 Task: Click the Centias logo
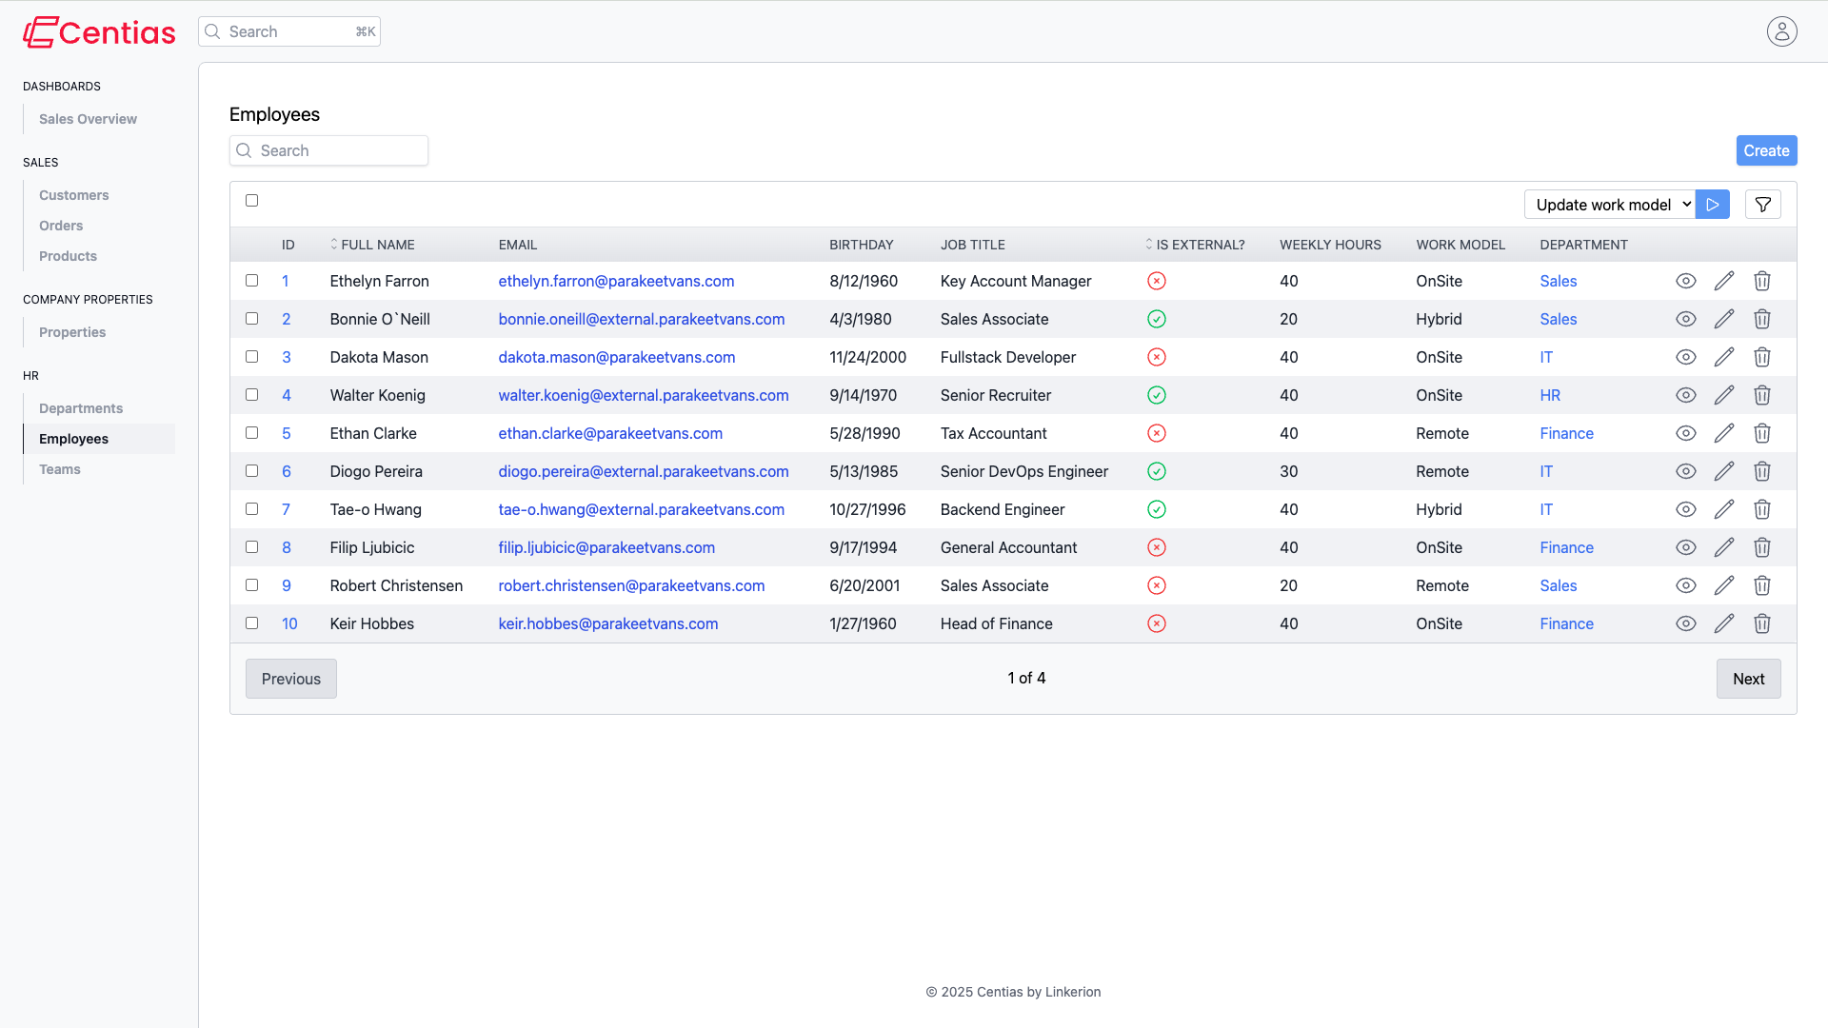[99, 32]
